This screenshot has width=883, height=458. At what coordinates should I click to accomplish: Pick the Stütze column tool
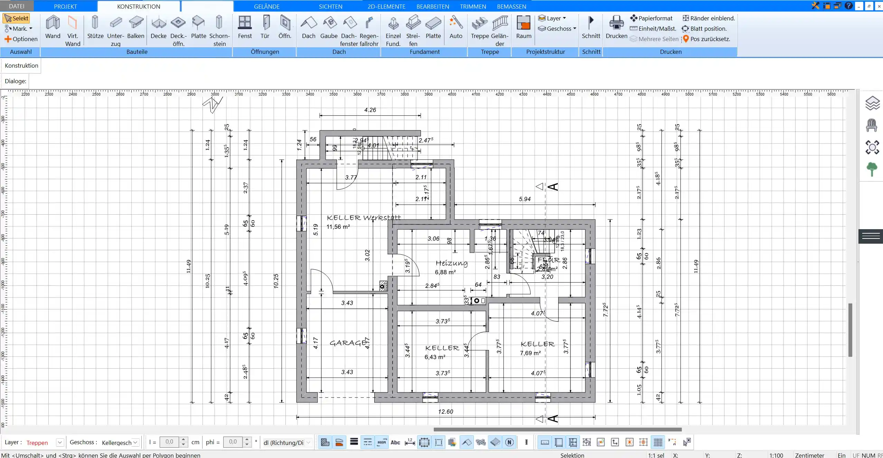click(95, 27)
